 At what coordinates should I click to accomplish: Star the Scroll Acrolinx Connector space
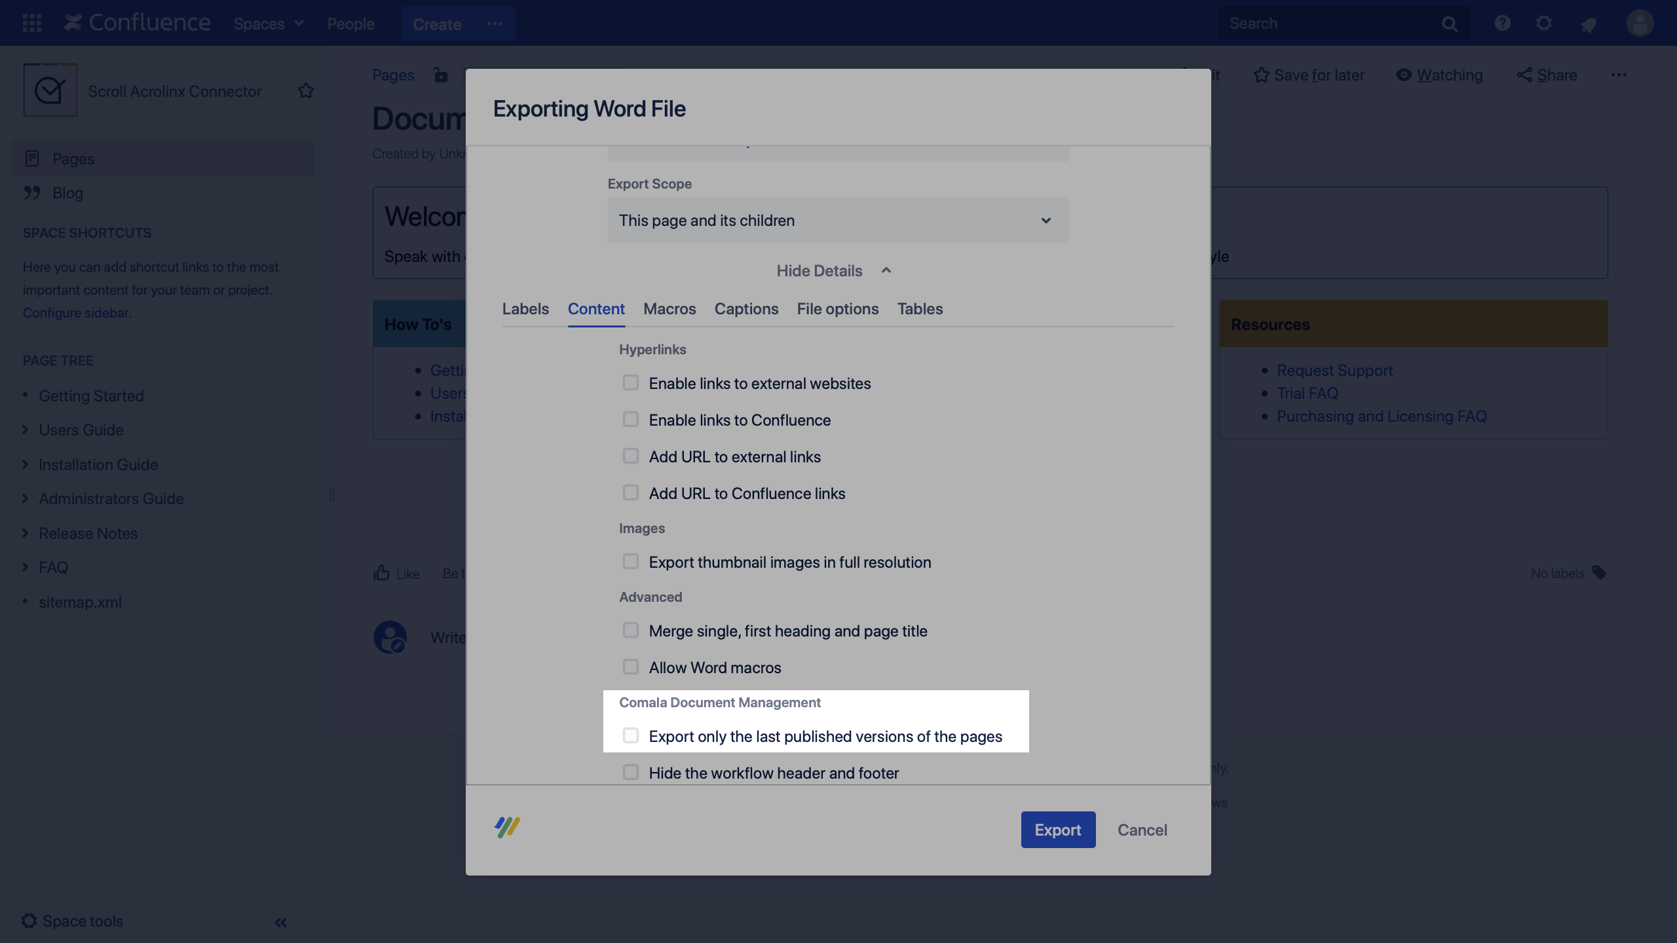(305, 91)
